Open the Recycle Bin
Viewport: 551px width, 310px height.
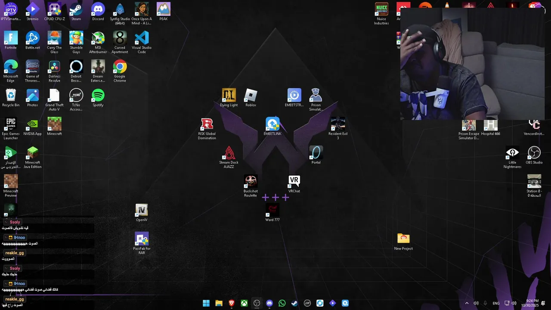click(11, 98)
